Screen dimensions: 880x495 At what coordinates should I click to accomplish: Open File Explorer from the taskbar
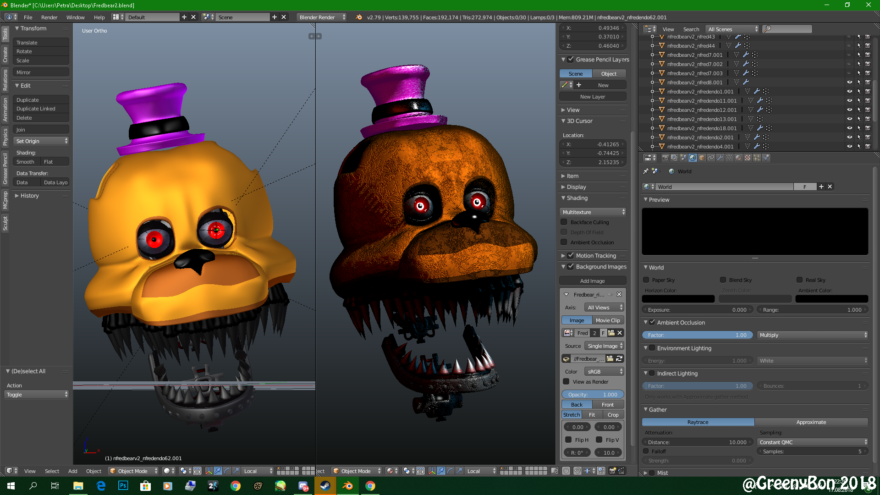78,486
